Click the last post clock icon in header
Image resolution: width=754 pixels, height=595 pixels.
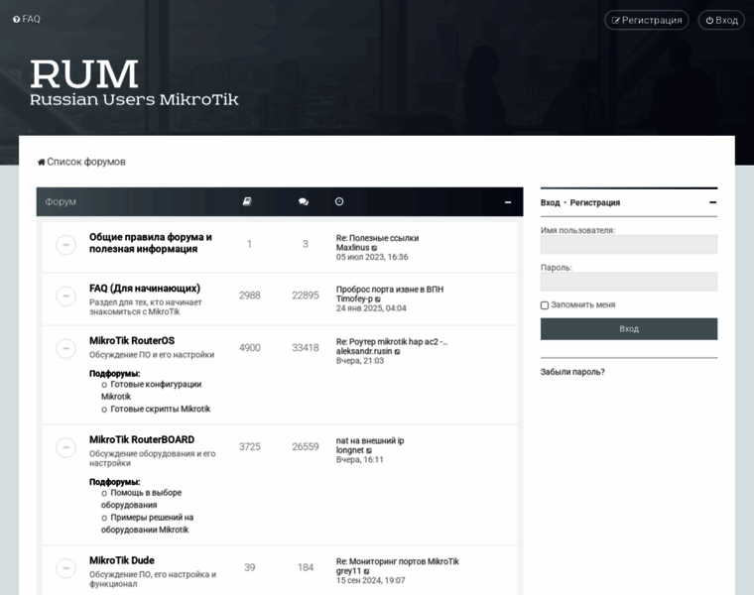tap(339, 201)
